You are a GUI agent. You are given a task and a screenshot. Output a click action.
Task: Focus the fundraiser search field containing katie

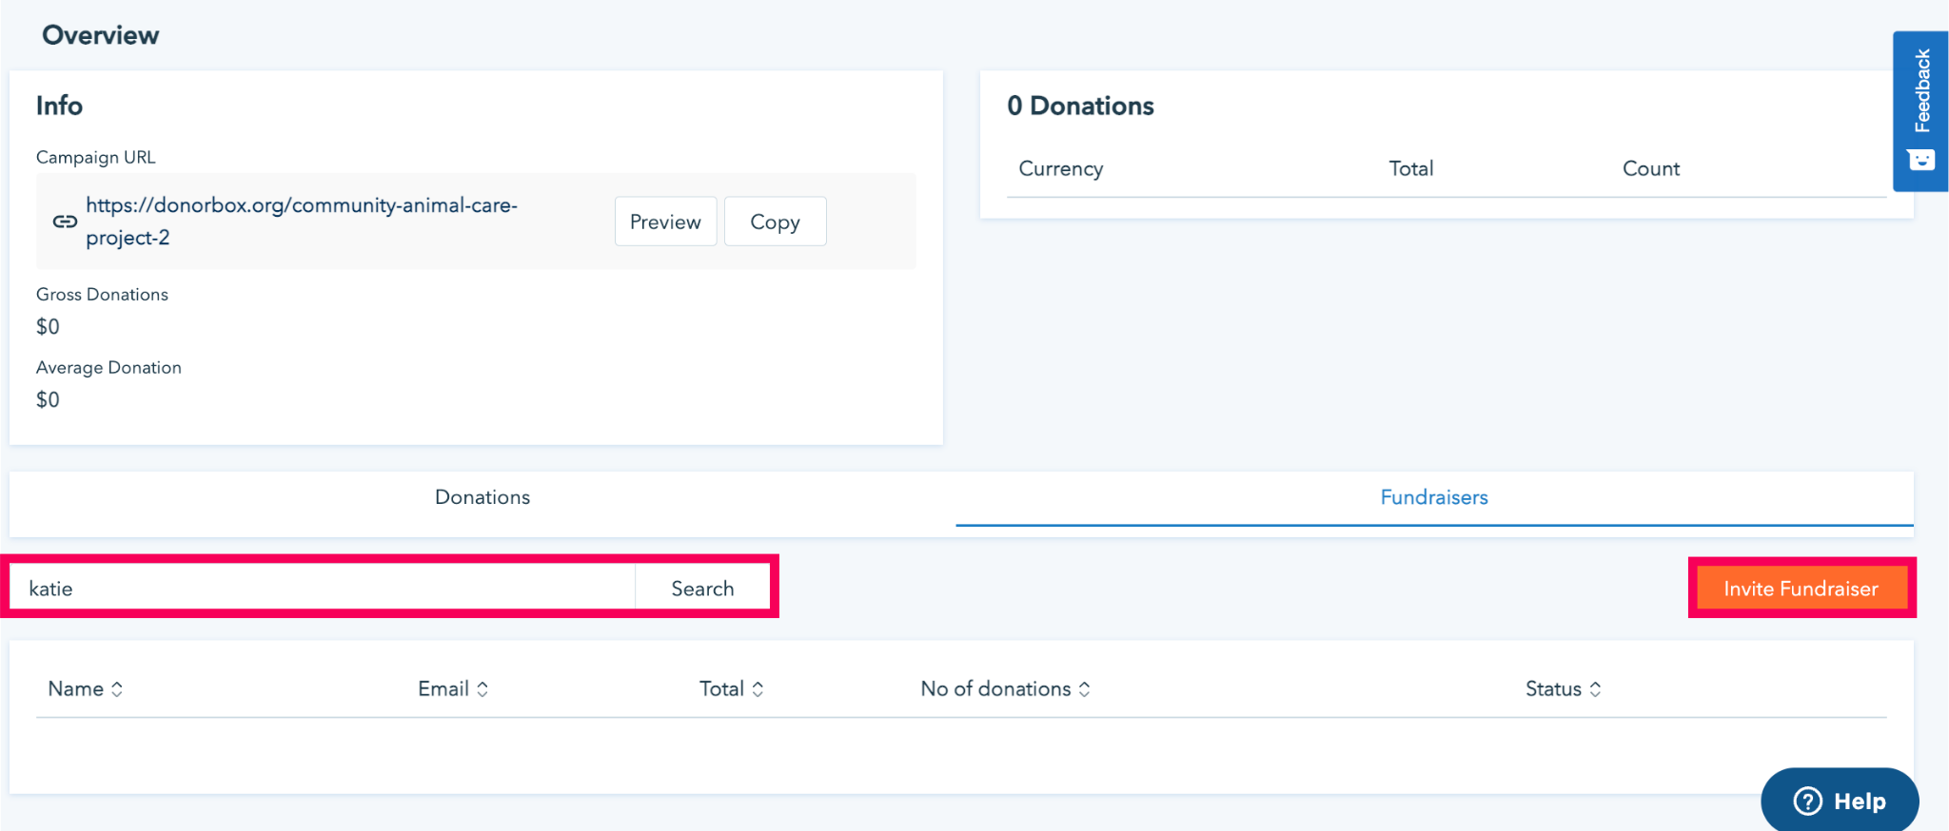tap(323, 589)
